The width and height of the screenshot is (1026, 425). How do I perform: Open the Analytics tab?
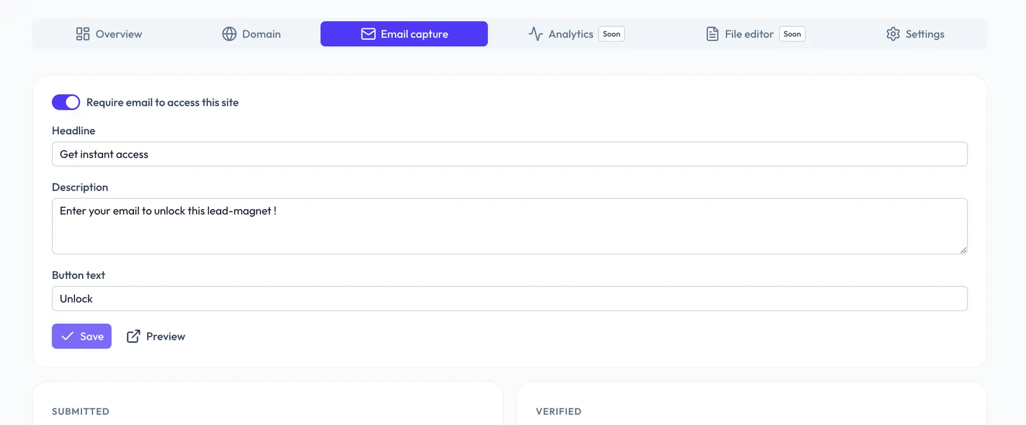[576, 34]
